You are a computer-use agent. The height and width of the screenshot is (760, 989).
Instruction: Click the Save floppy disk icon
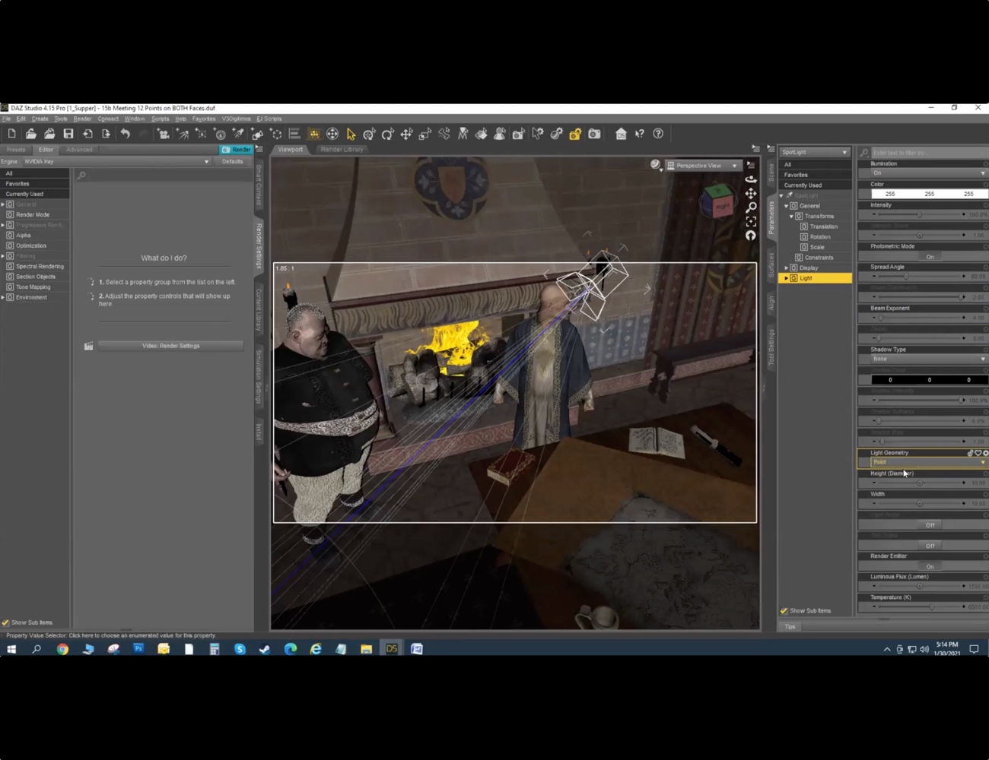[68, 134]
